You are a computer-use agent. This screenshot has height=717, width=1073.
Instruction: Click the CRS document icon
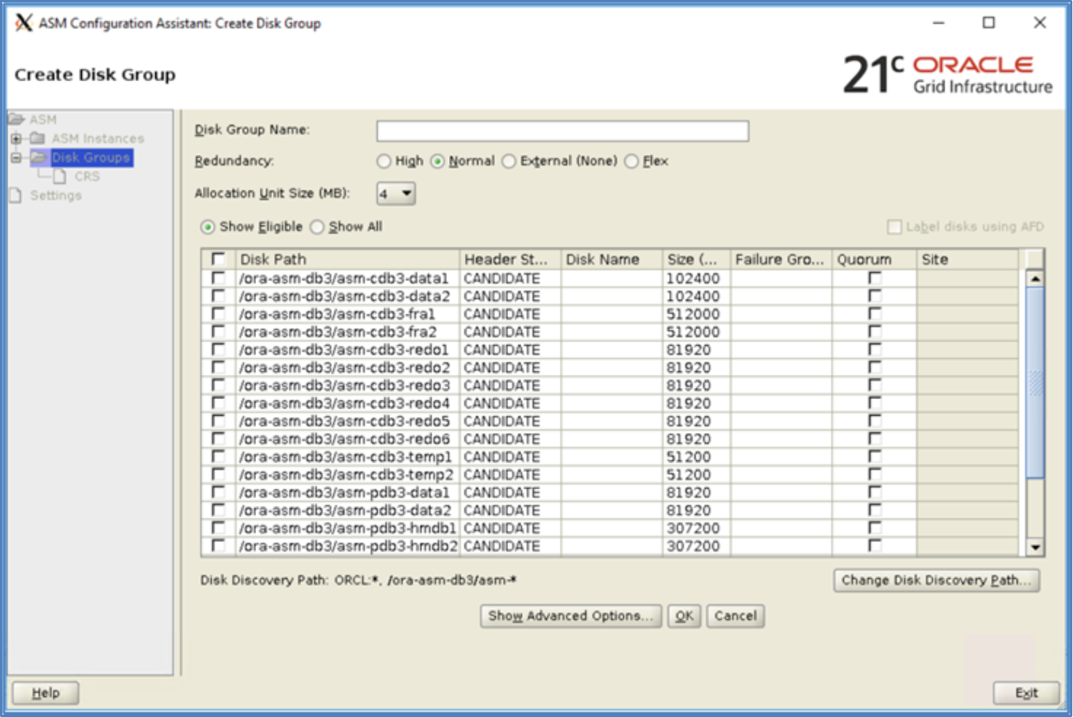click(60, 176)
